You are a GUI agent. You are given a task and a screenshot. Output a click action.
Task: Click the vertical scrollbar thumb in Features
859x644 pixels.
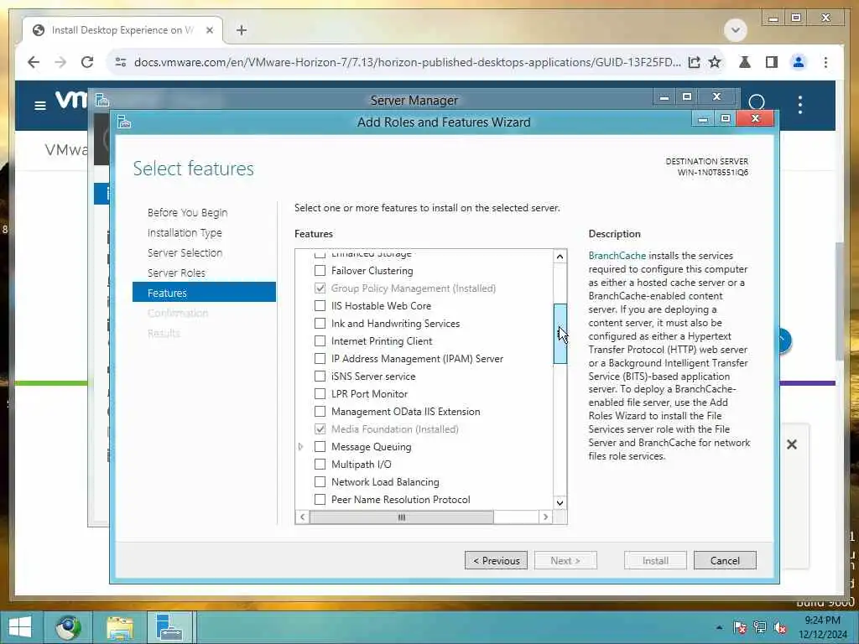(560, 334)
